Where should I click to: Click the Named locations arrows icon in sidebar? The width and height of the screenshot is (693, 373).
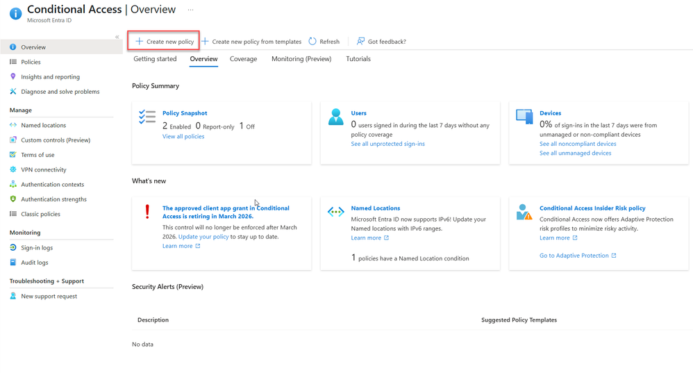click(12, 125)
